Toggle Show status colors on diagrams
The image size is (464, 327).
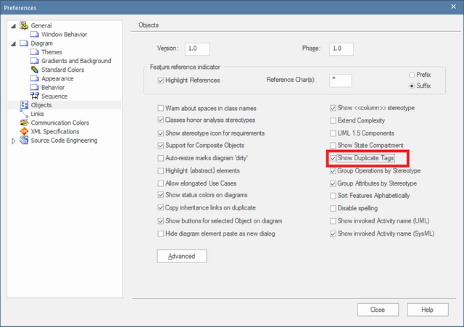click(x=161, y=195)
